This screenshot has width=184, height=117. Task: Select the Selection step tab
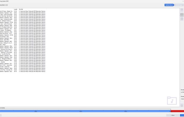tap(169, 5)
